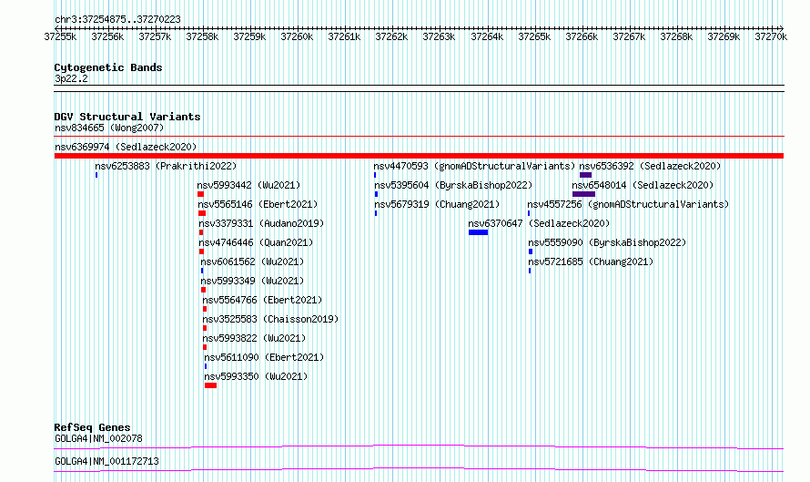Screen dimensions: 810x482
Task: Click nsv4557256 (gnomADStructuralVariants) label
Action: [628, 204]
